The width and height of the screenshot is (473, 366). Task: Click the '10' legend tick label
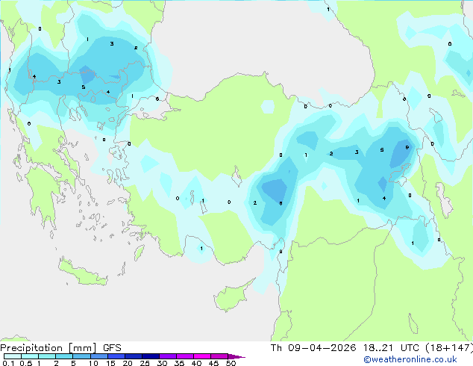[x=93, y=363]
